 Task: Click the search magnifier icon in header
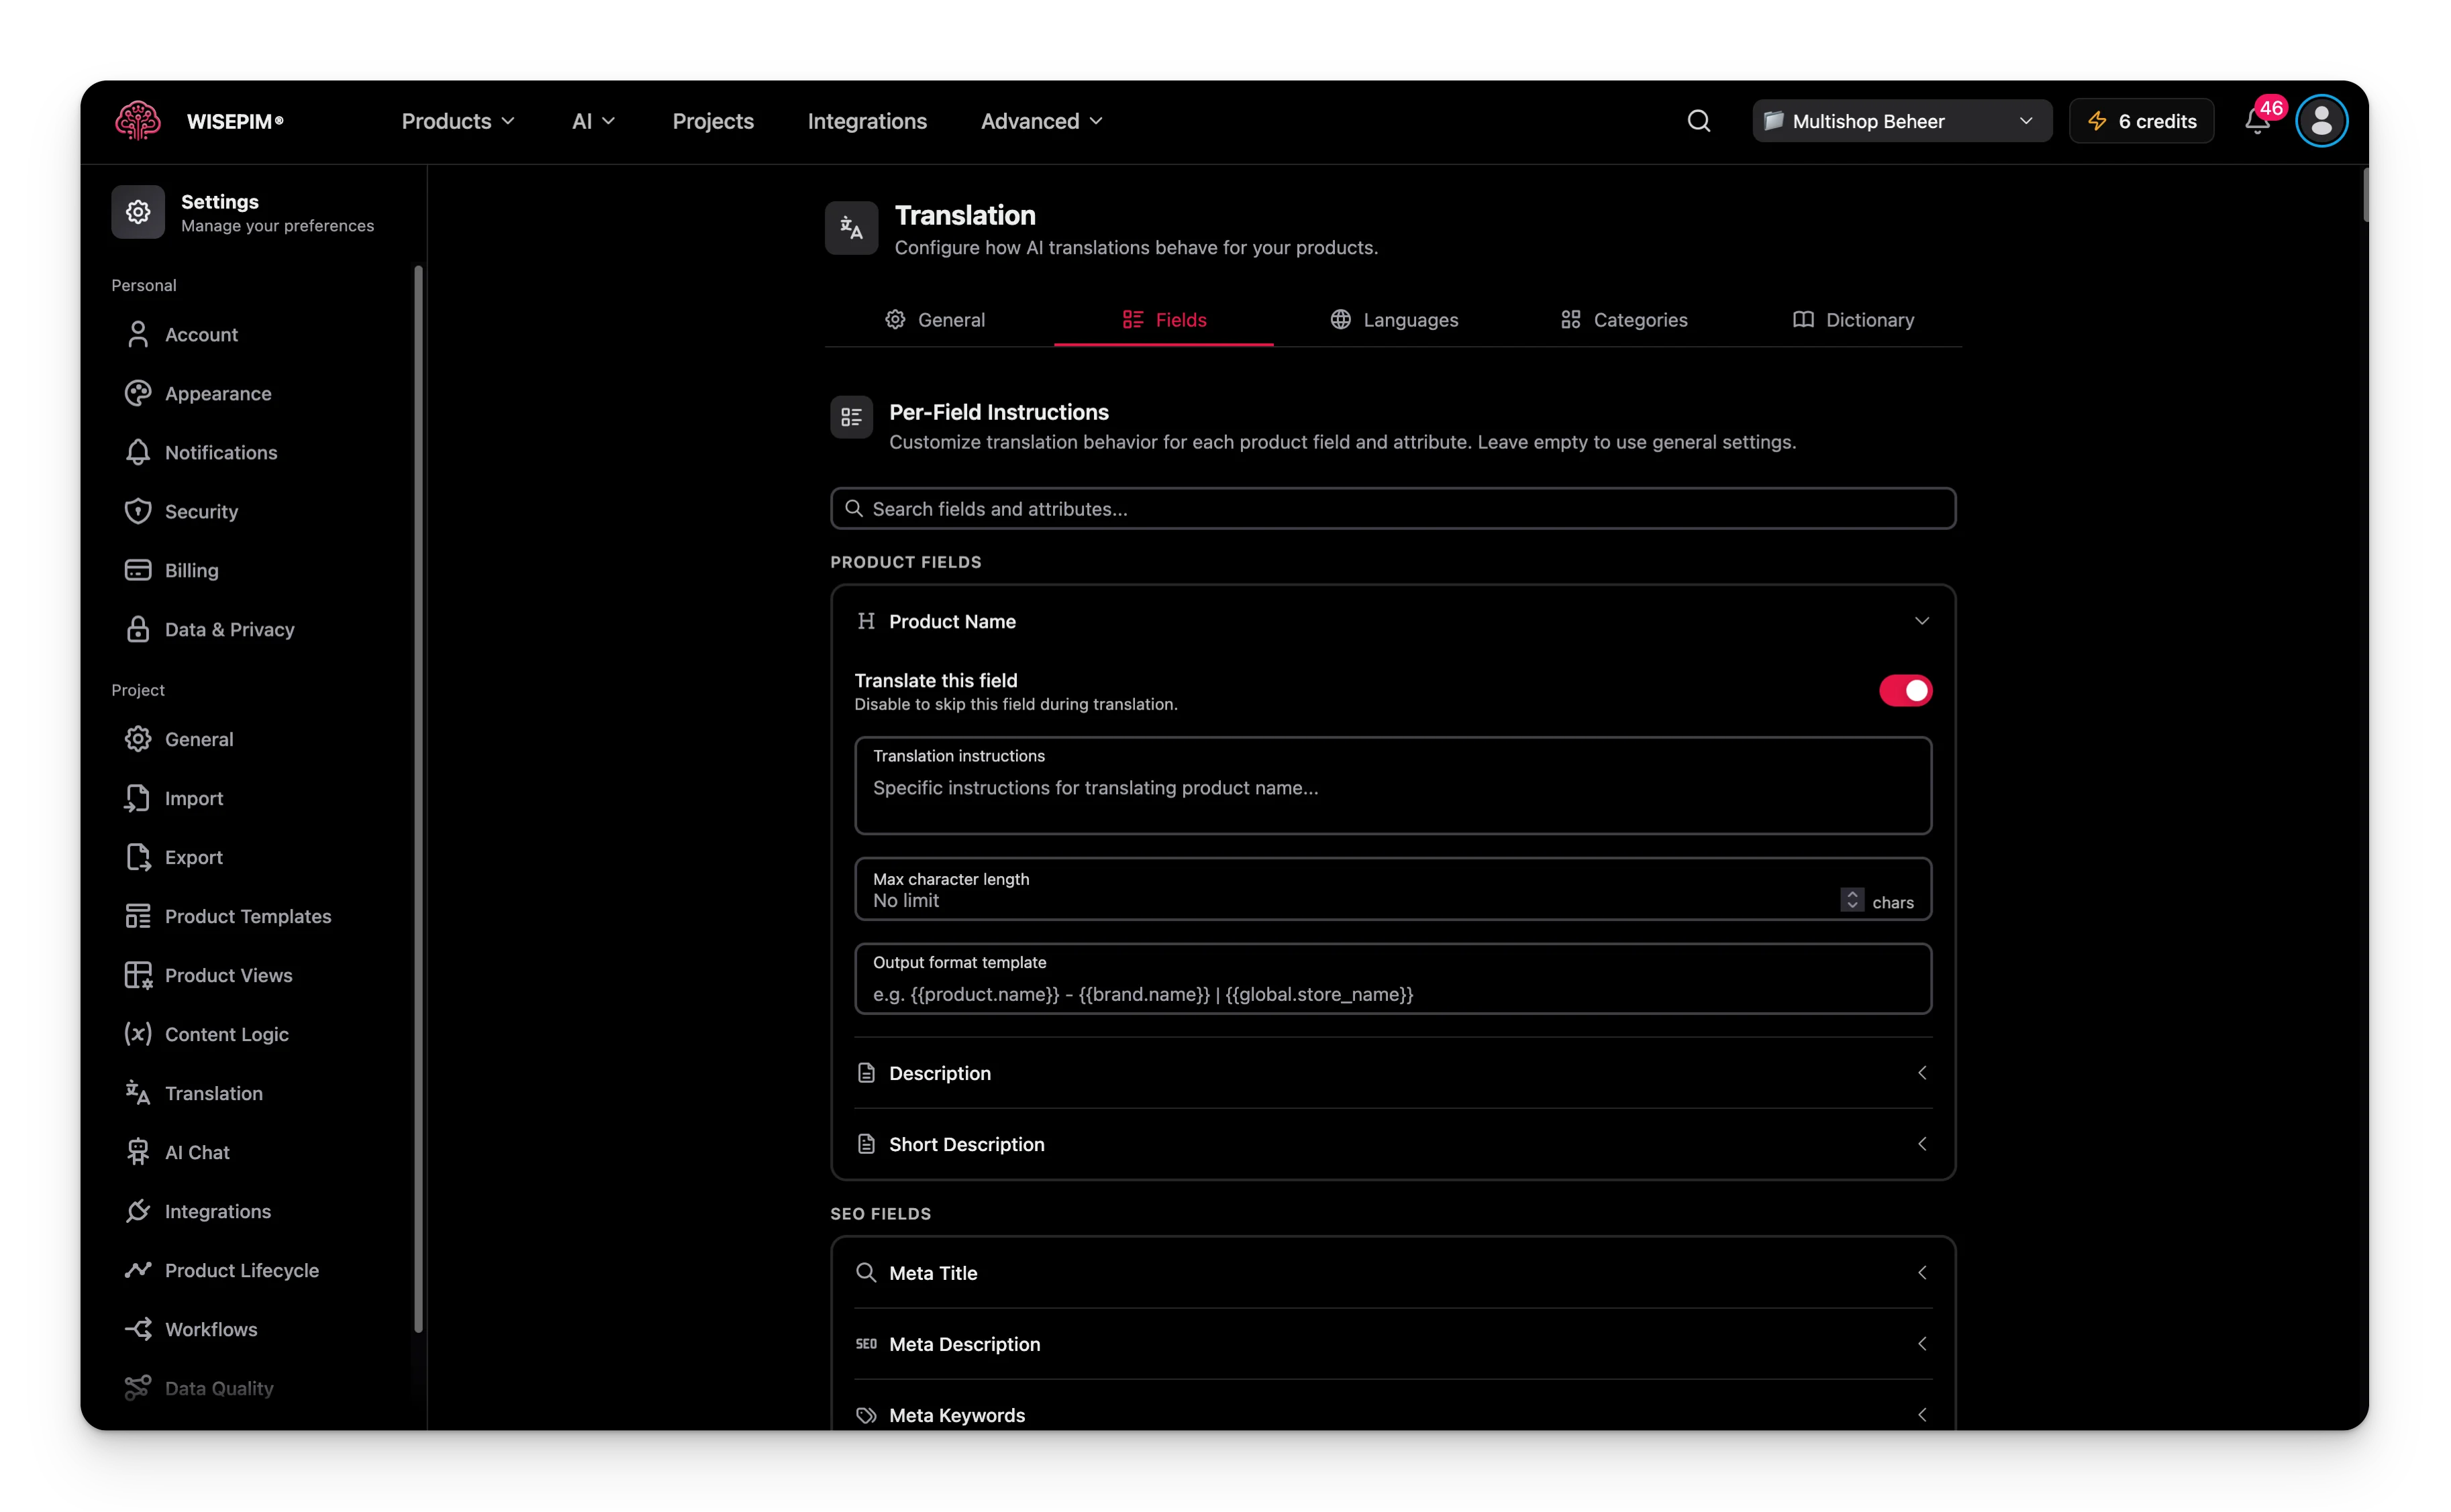tap(1698, 121)
